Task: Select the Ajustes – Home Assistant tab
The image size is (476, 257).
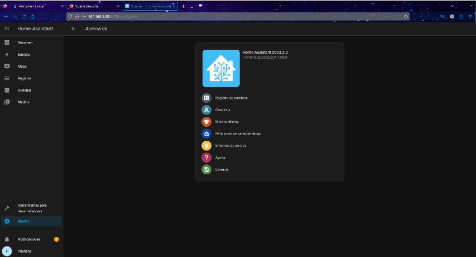Action: (150, 6)
